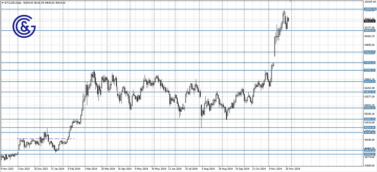Click the 39570.34 price level label

point(370,150)
